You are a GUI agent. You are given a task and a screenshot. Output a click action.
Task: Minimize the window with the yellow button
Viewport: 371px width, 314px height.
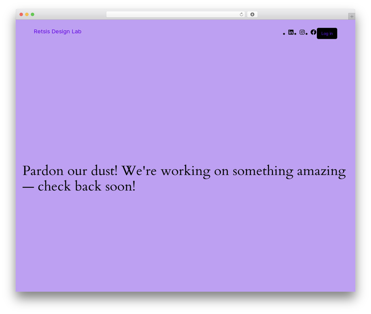(x=27, y=14)
